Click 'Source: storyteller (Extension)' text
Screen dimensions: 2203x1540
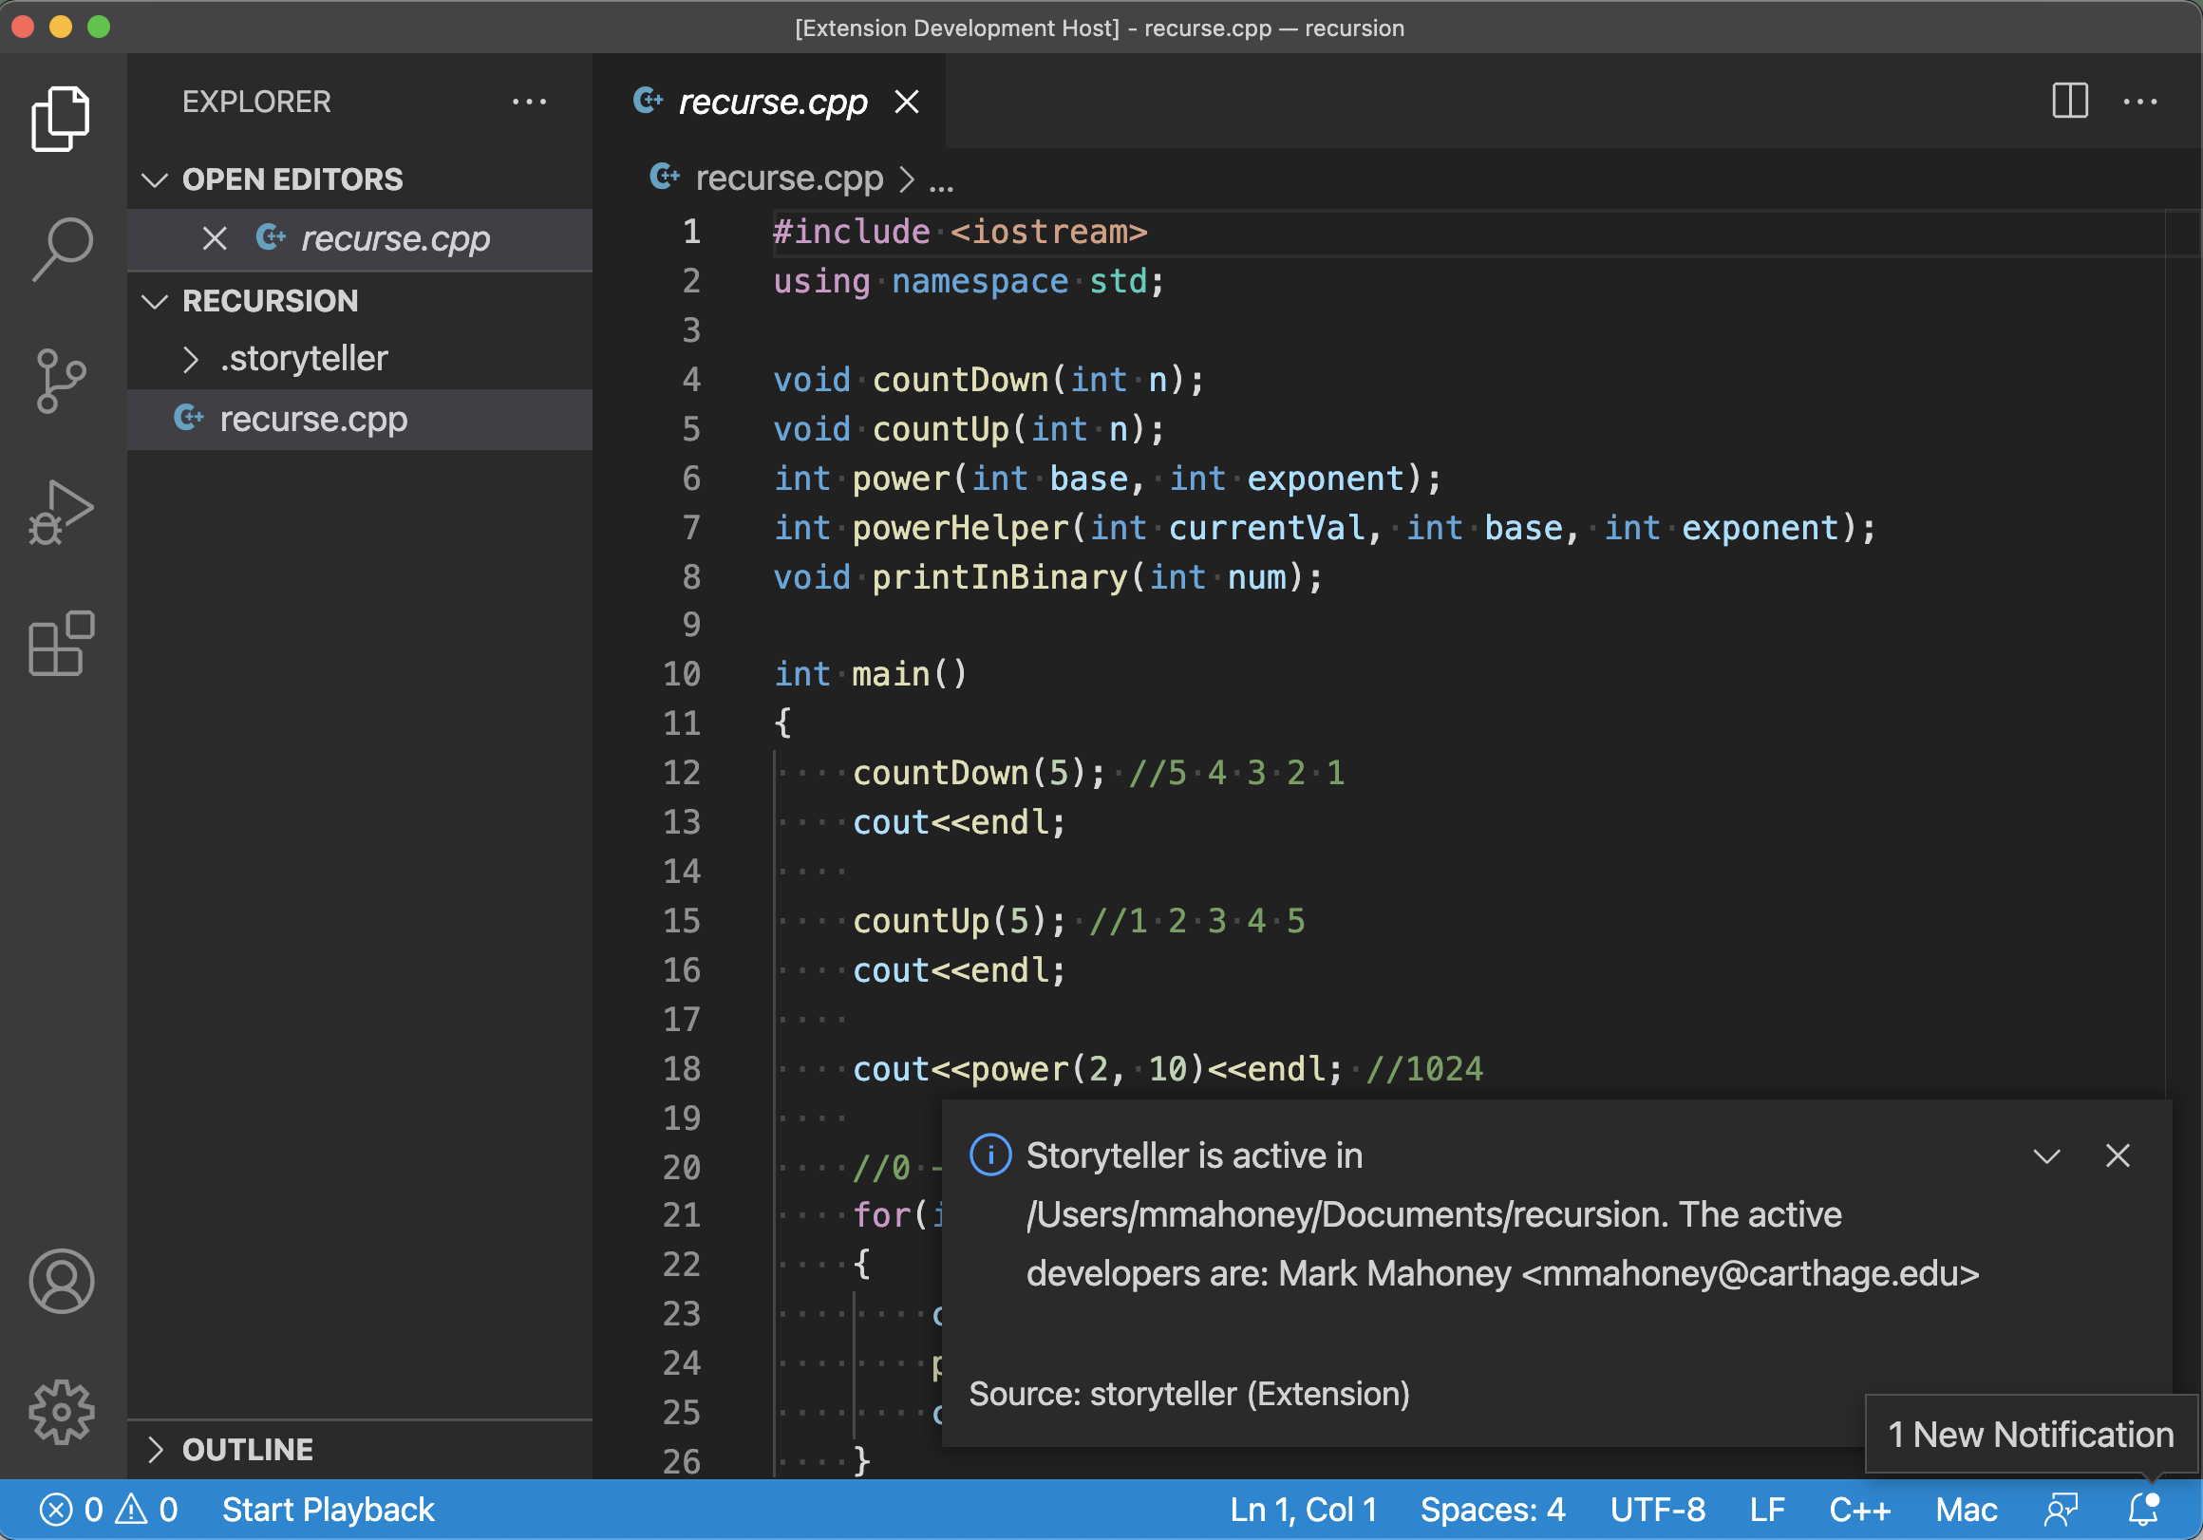click(1189, 1393)
